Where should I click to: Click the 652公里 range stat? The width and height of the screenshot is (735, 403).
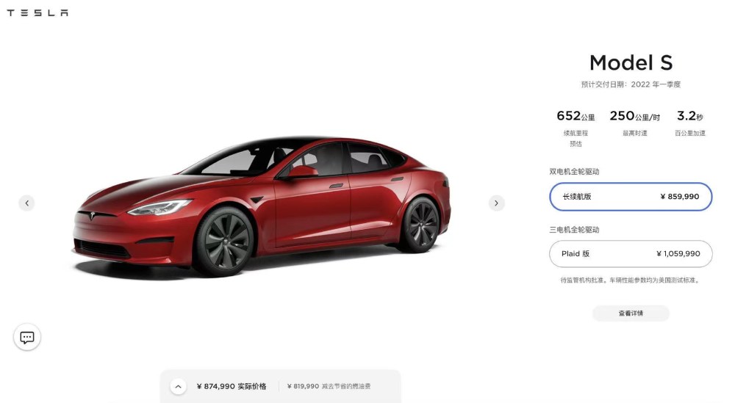click(576, 115)
